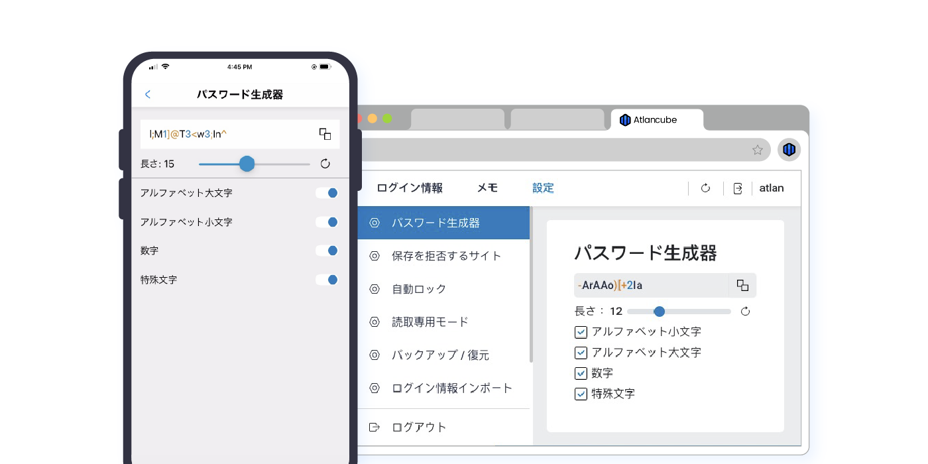Screen dimensions: 928x464
Task: Click the sync refresh icon in the header
Action: pyautogui.click(x=705, y=188)
